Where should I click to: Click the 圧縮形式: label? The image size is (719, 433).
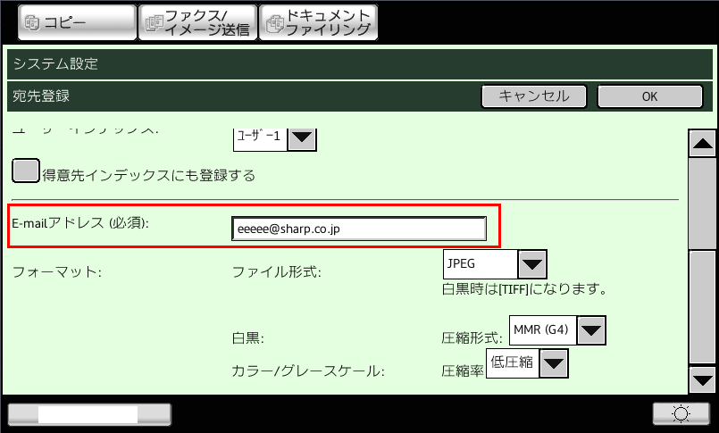point(472,338)
